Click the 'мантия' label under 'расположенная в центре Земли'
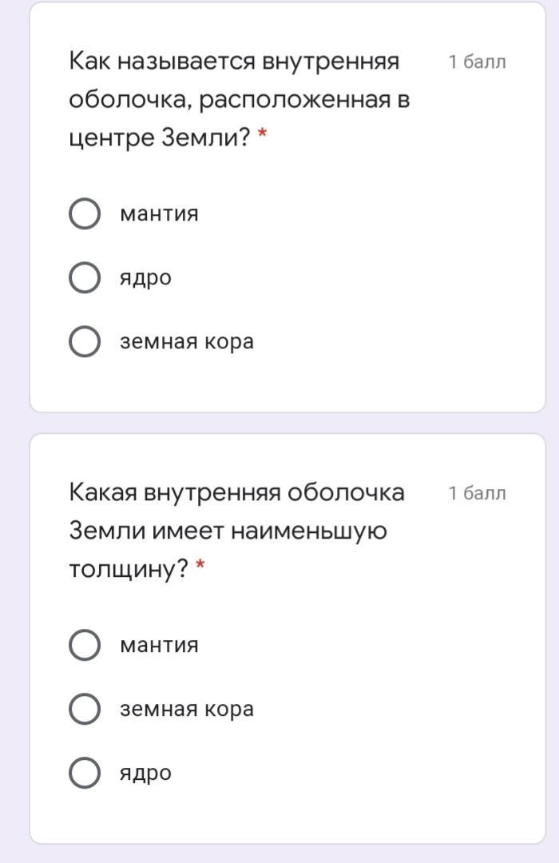Image resolution: width=559 pixels, height=863 pixels. [x=159, y=213]
